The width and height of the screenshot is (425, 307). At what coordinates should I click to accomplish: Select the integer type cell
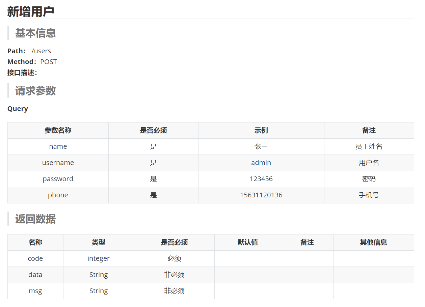click(x=98, y=258)
